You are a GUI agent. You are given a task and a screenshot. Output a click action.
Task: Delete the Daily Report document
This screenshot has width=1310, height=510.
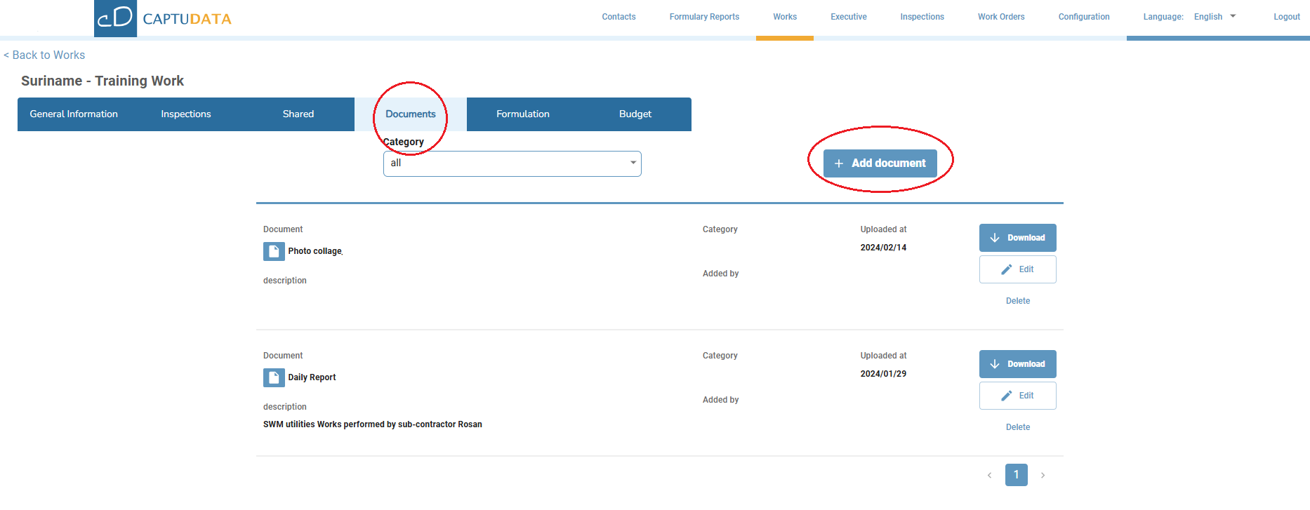[x=1017, y=427]
